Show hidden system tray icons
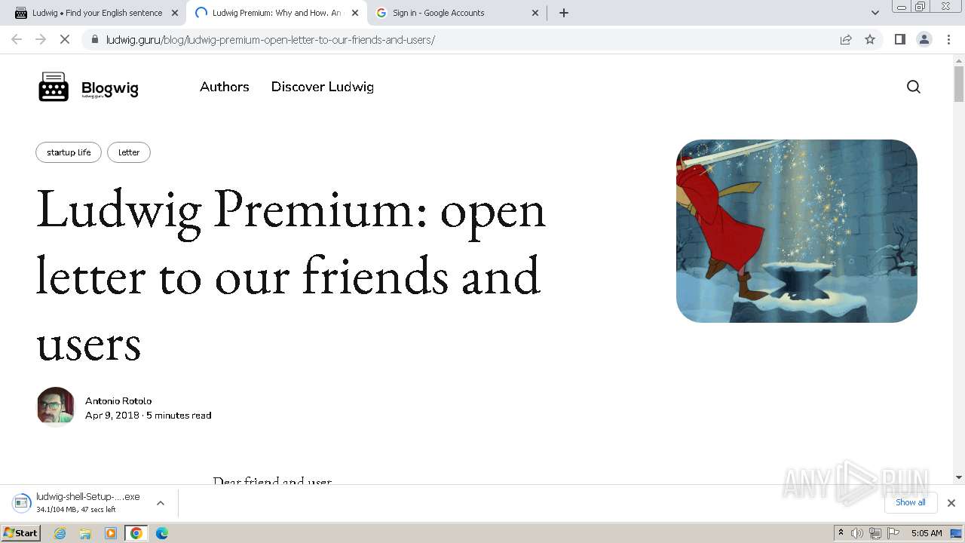The height and width of the screenshot is (543, 965). 841,533
